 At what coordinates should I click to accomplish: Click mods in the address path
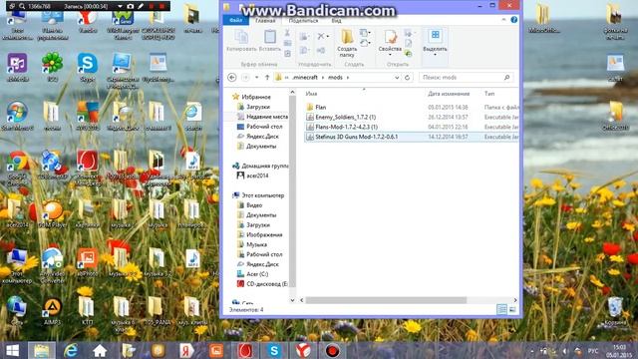click(x=335, y=78)
